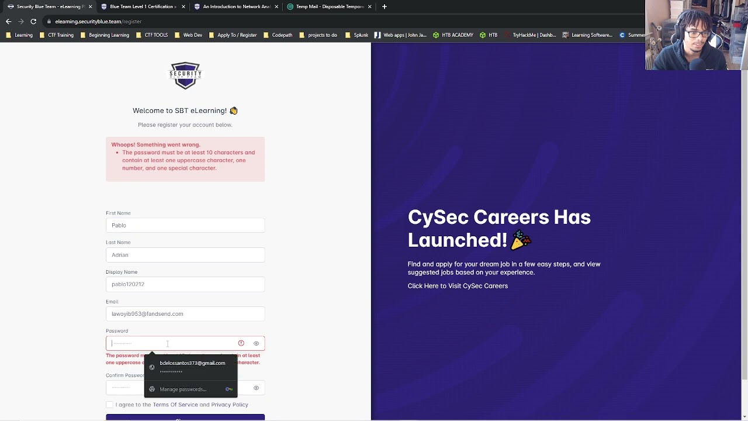
Task: Go back to the previous page
Action: [8, 22]
